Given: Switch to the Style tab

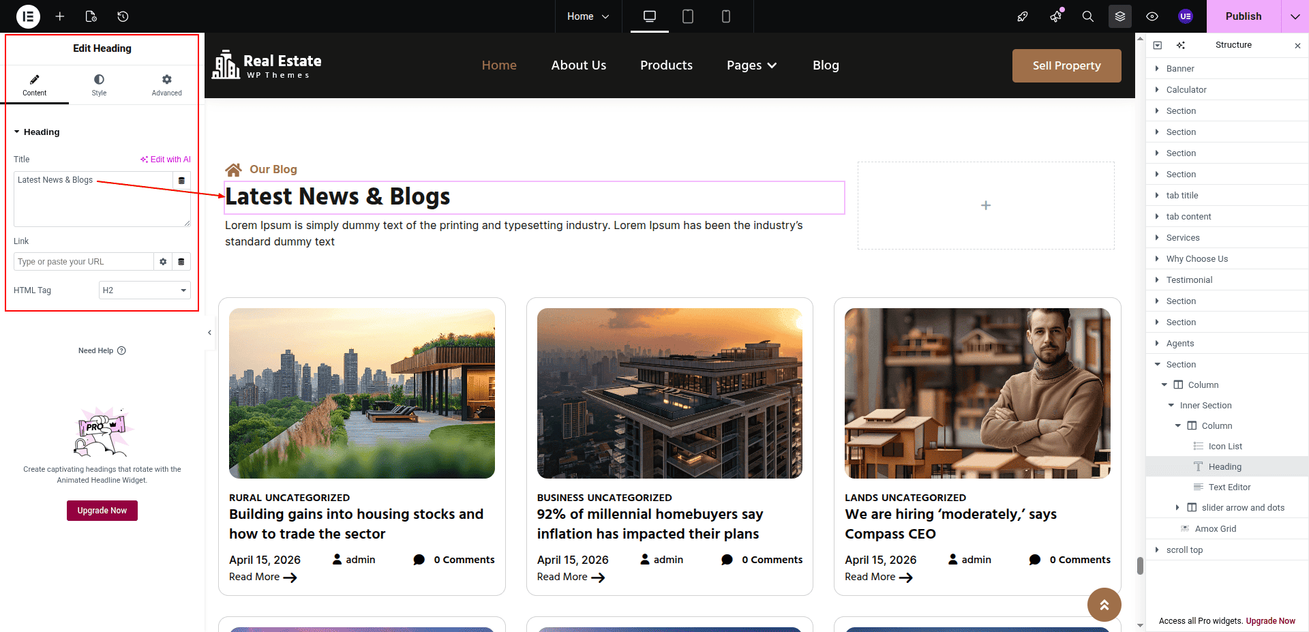Looking at the screenshot, I should tap(99, 85).
